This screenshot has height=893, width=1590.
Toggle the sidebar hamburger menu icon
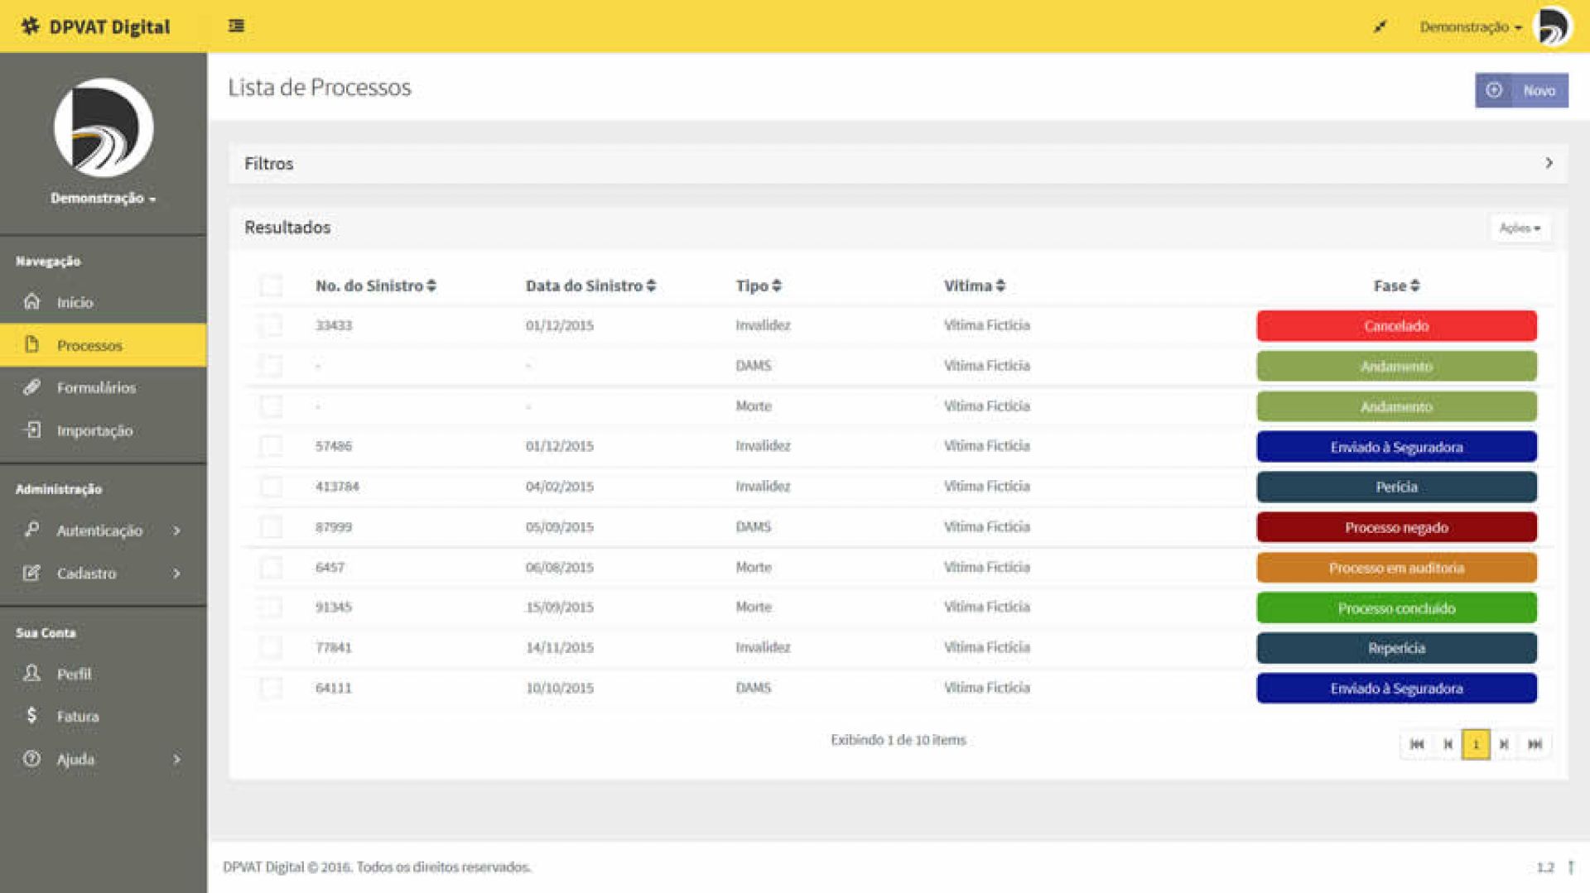click(x=236, y=26)
